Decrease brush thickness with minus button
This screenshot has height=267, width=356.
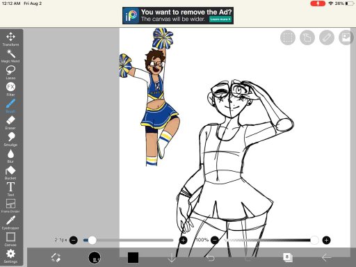[74, 240]
